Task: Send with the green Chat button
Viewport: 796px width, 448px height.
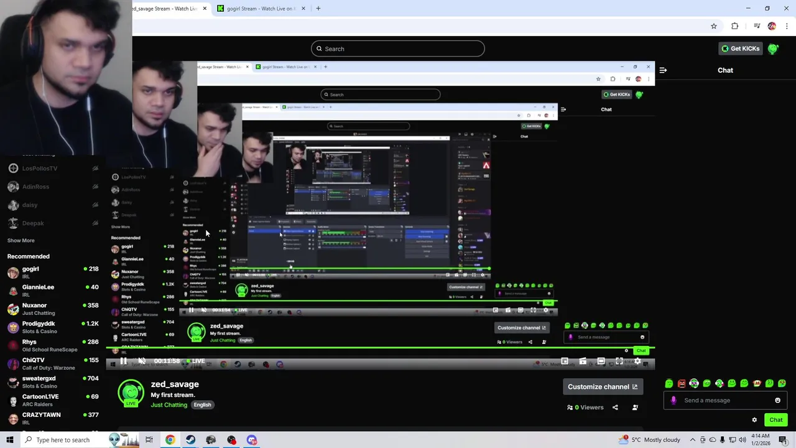Action: pos(775,420)
